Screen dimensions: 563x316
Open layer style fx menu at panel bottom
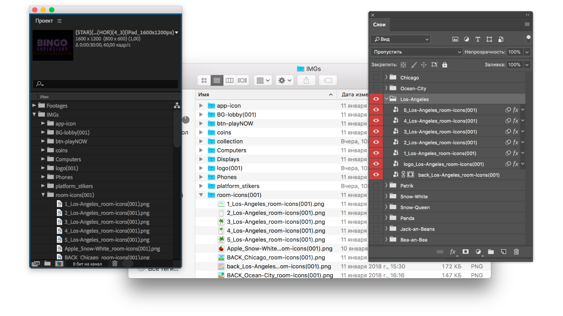pyautogui.click(x=453, y=252)
